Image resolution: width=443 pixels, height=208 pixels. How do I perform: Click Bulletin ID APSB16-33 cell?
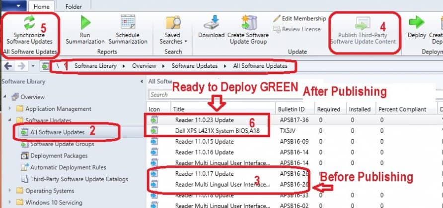[295, 195]
